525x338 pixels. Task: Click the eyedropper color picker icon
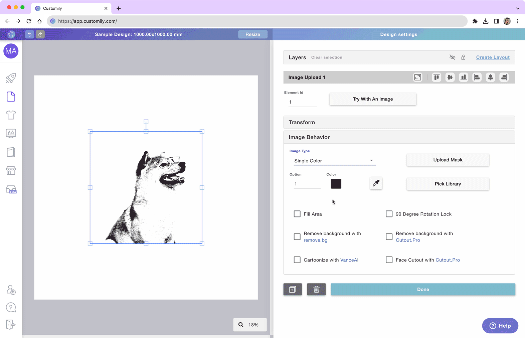click(x=376, y=183)
